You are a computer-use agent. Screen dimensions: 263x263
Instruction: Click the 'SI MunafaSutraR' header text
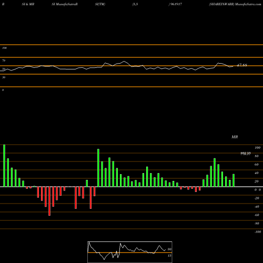click(65, 4)
